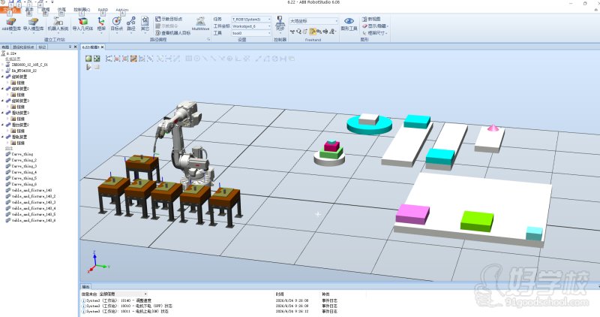Image resolution: width=600 pixels, height=317 pixels.
Task: Open the MultiMove tool
Action: [x=200, y=24]
